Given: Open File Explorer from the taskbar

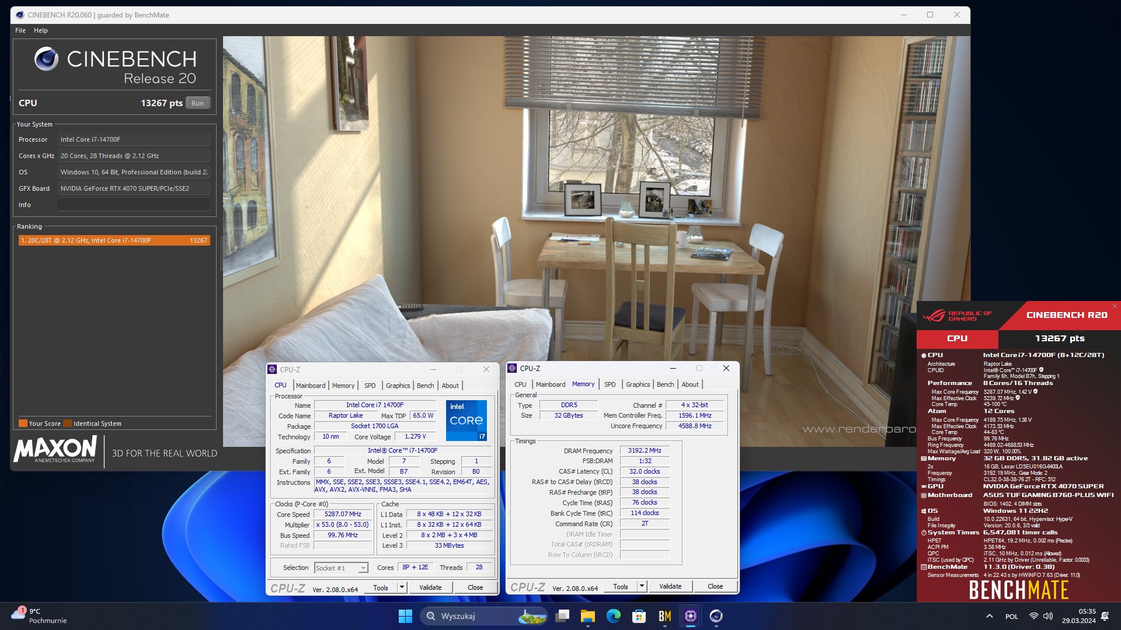Looking at the screenshot, I should (588, 616).
